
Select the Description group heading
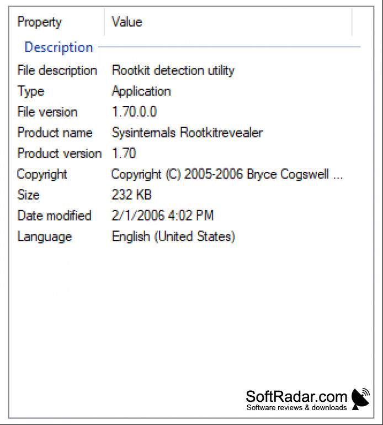click(58, 47)
